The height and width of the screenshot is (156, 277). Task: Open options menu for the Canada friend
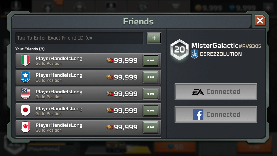(151, 127)
